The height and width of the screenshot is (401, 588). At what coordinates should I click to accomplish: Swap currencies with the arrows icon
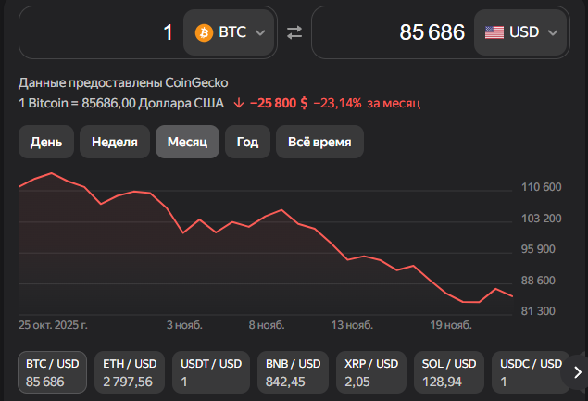[294, 32]
